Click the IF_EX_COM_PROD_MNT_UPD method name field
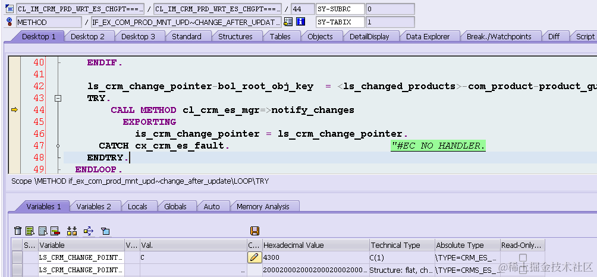This screenshot has height=277, width=597. (186, 22)
